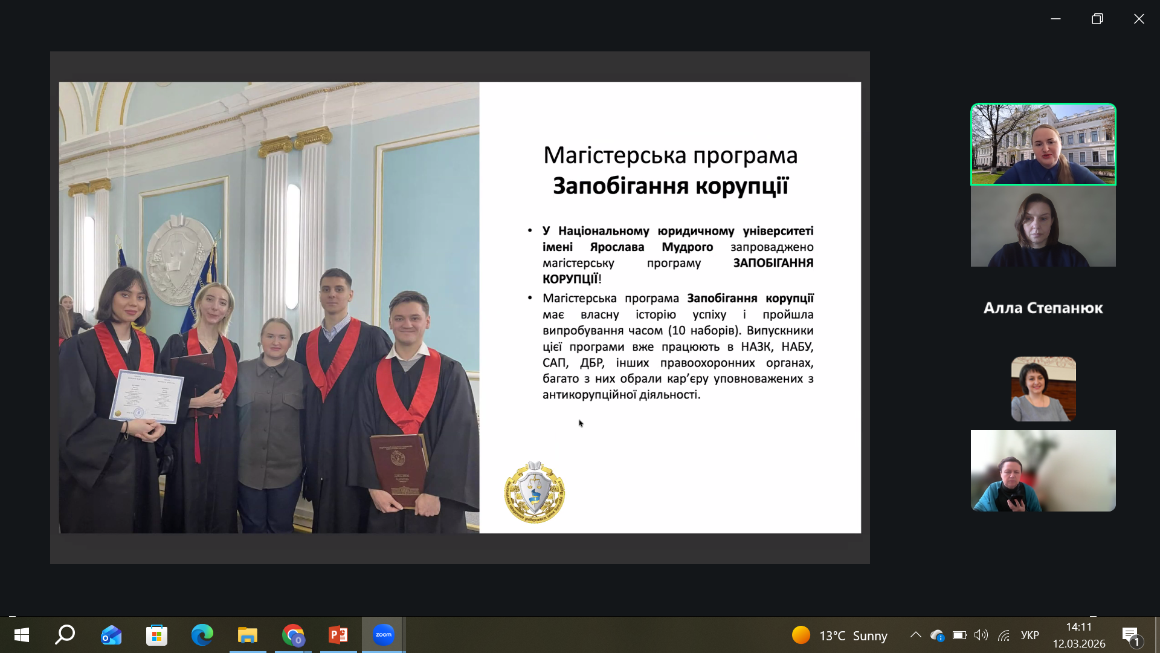Select the active speaker video with green border
1160x653 pixels.
coord(1043,144)
